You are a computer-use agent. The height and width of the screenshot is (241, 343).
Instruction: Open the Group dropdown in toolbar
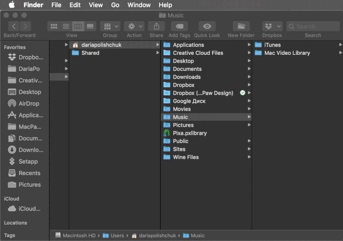(110, 27)
